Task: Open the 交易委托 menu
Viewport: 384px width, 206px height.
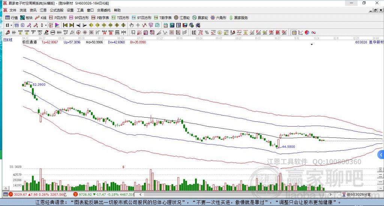Action: [x=103, y=10]
